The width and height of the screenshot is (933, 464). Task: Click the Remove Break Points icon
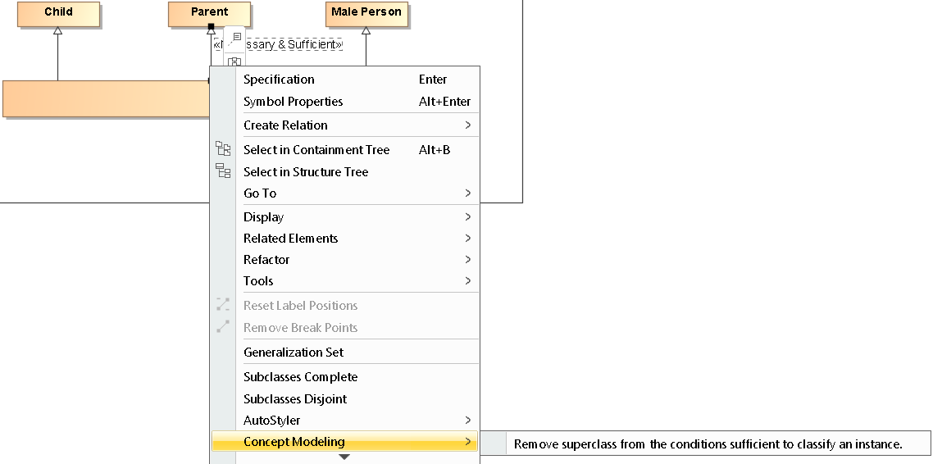pos(223,326)
